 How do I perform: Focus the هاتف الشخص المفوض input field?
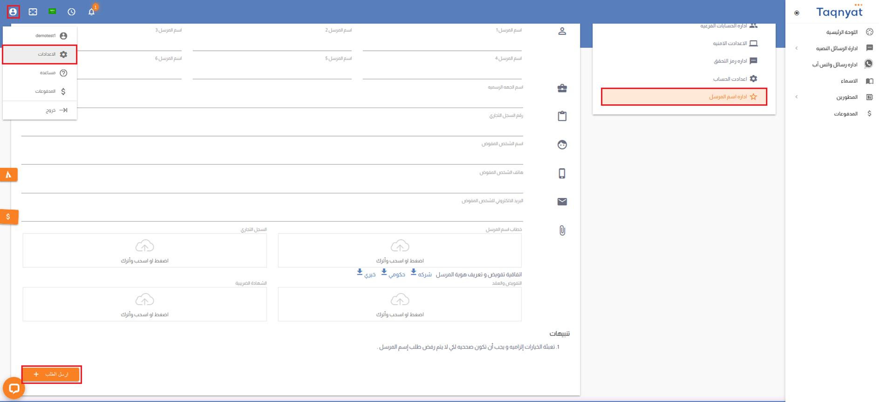click(272, 185)
